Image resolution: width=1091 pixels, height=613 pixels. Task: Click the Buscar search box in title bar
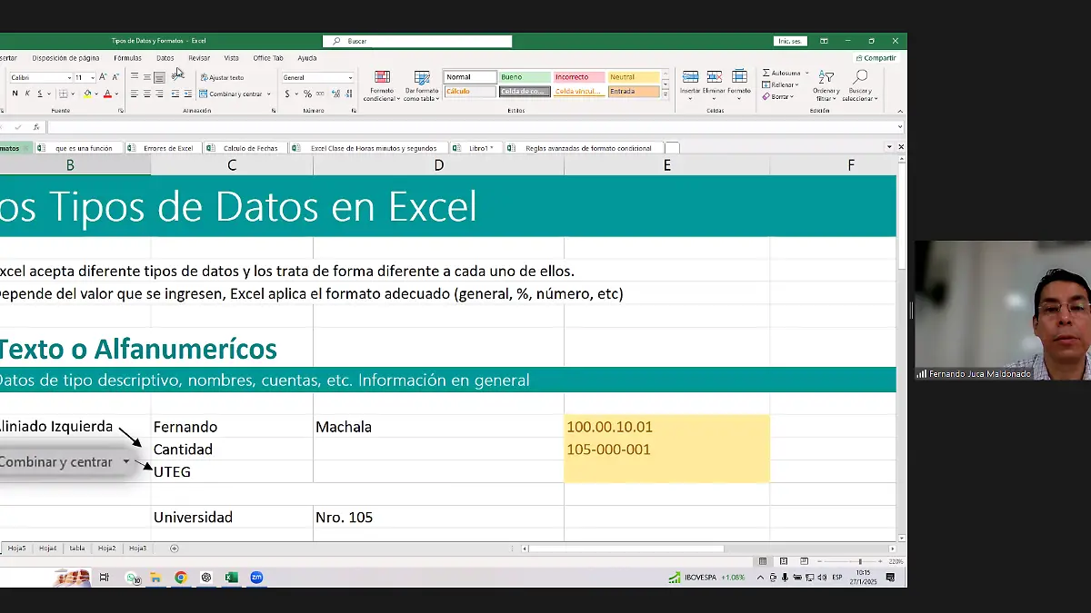pos(417,41)
